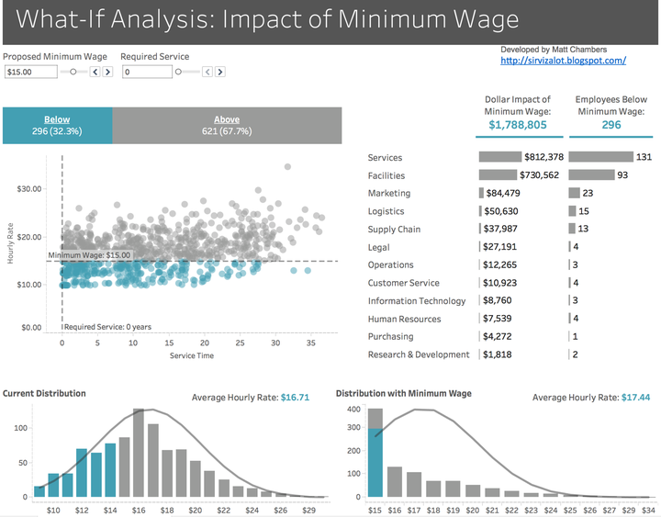Click the Service Time axis title
This screenshot has height=517, width=661.
click(x=192, y=355)
